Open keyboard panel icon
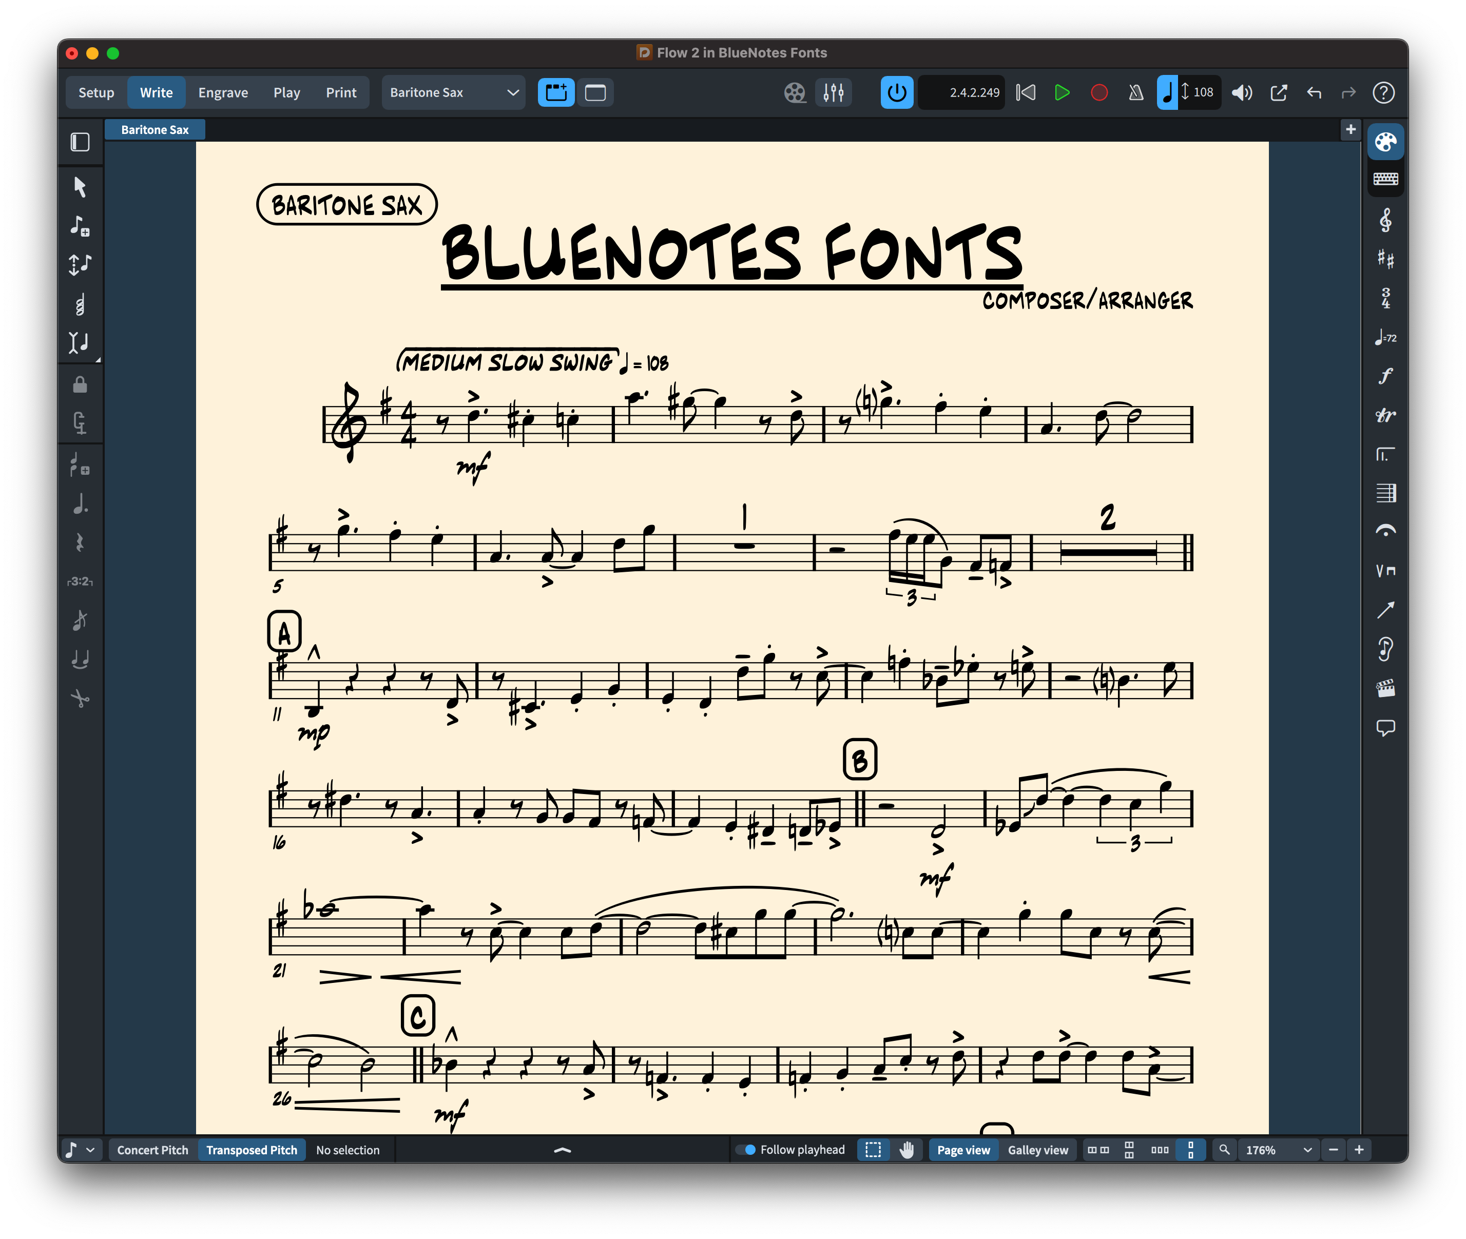 1385,179
